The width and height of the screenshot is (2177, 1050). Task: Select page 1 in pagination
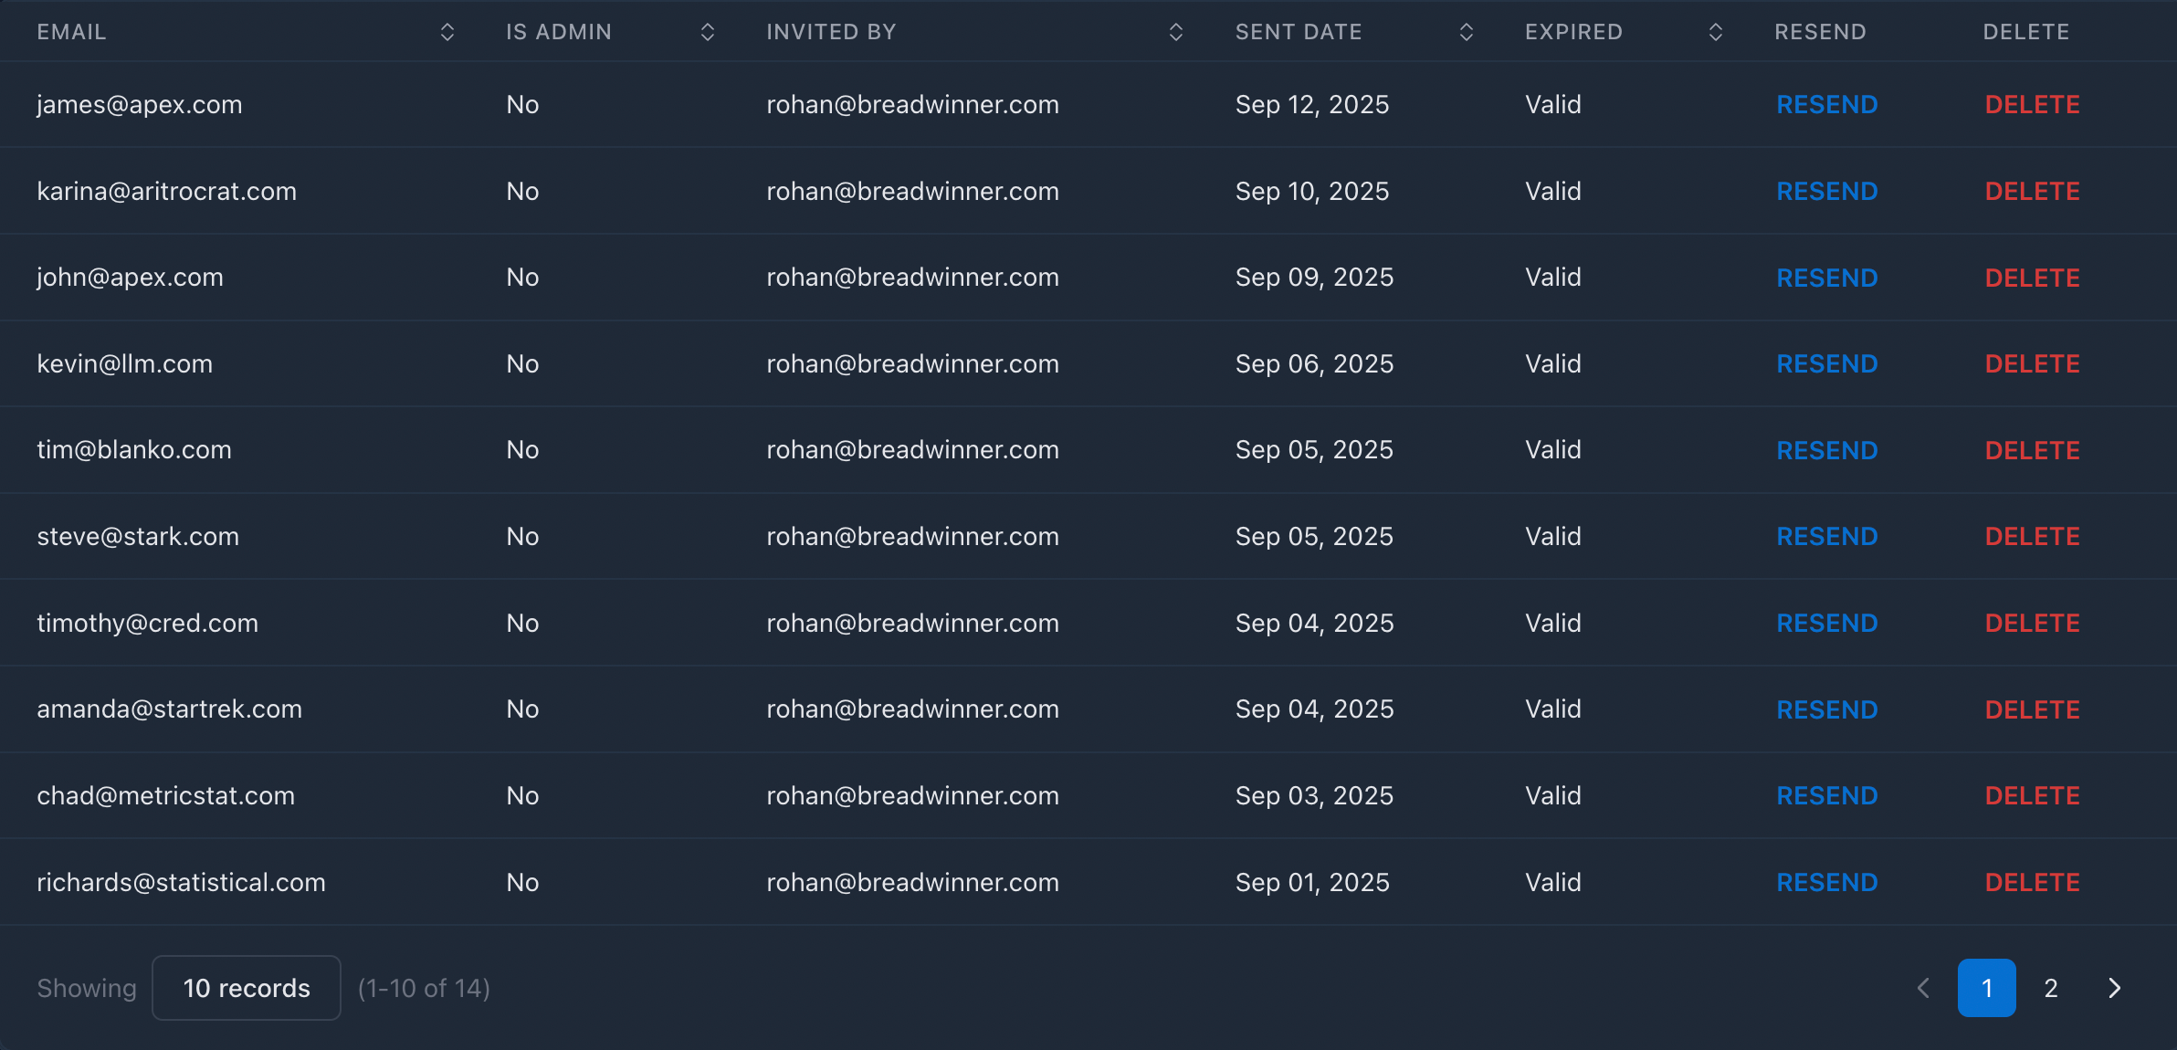click(1987, 988)
